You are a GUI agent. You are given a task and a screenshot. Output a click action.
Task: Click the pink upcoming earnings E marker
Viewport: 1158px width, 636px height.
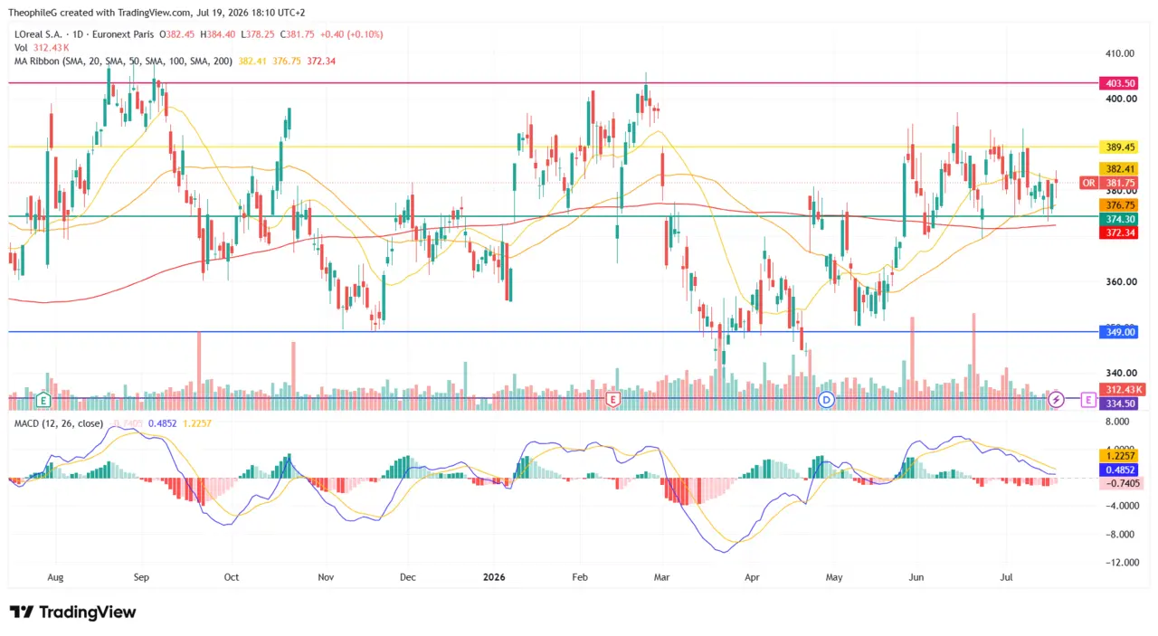(x=1087, y=399)
